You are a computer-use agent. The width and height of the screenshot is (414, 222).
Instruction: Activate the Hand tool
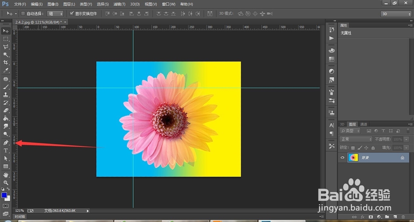(x=6, y=175)
